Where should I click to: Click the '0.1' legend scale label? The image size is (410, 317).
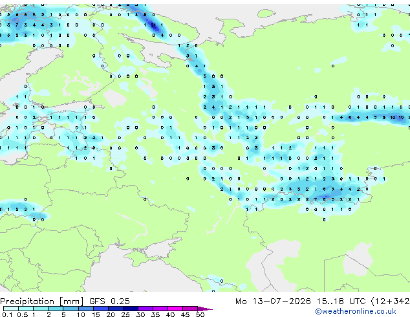[x=7, y=314]
